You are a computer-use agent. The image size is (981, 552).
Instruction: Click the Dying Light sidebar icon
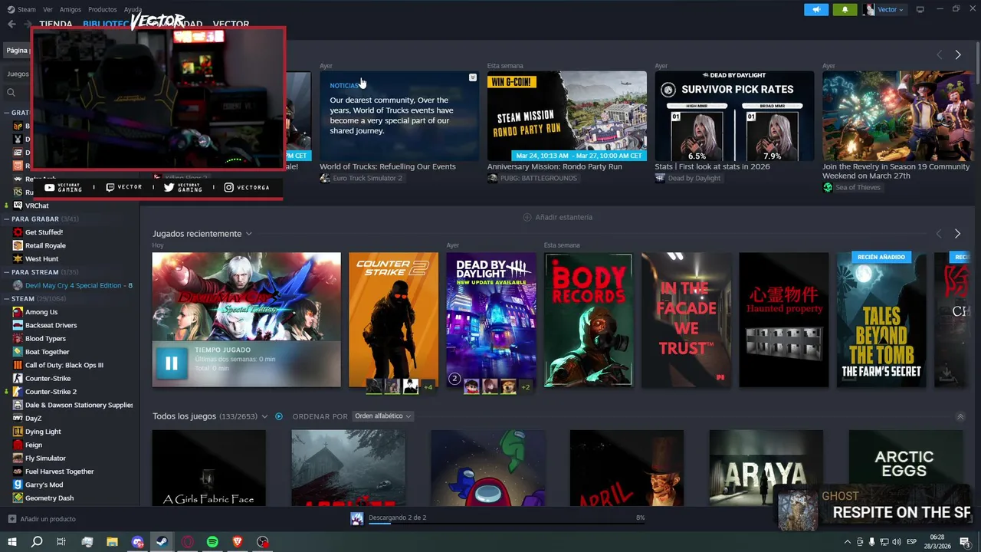click(x=18, y=432)
